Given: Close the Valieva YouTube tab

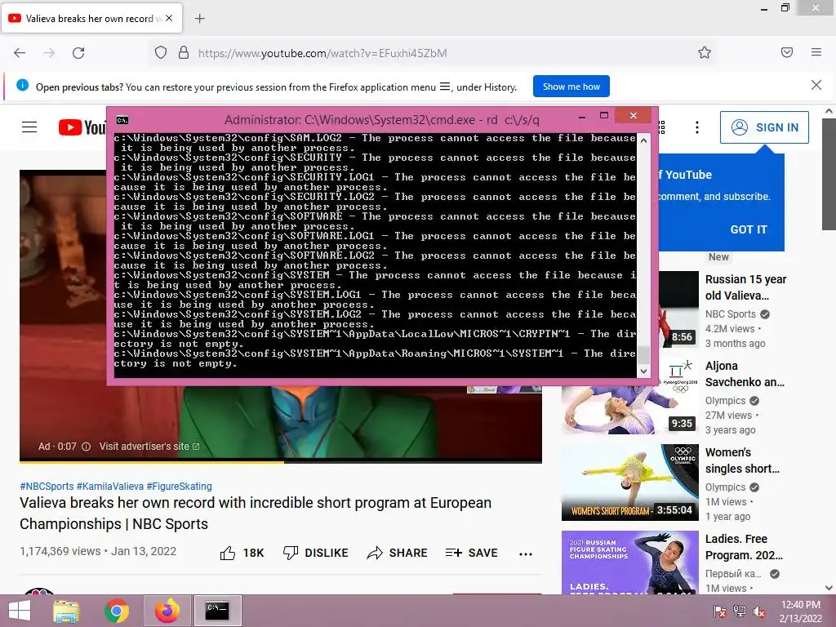Looking at the screenshot, I should point(169,18).
